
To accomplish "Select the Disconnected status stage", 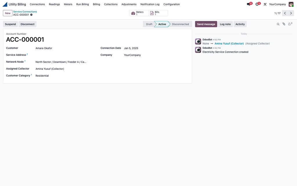I will pos(180,24).
